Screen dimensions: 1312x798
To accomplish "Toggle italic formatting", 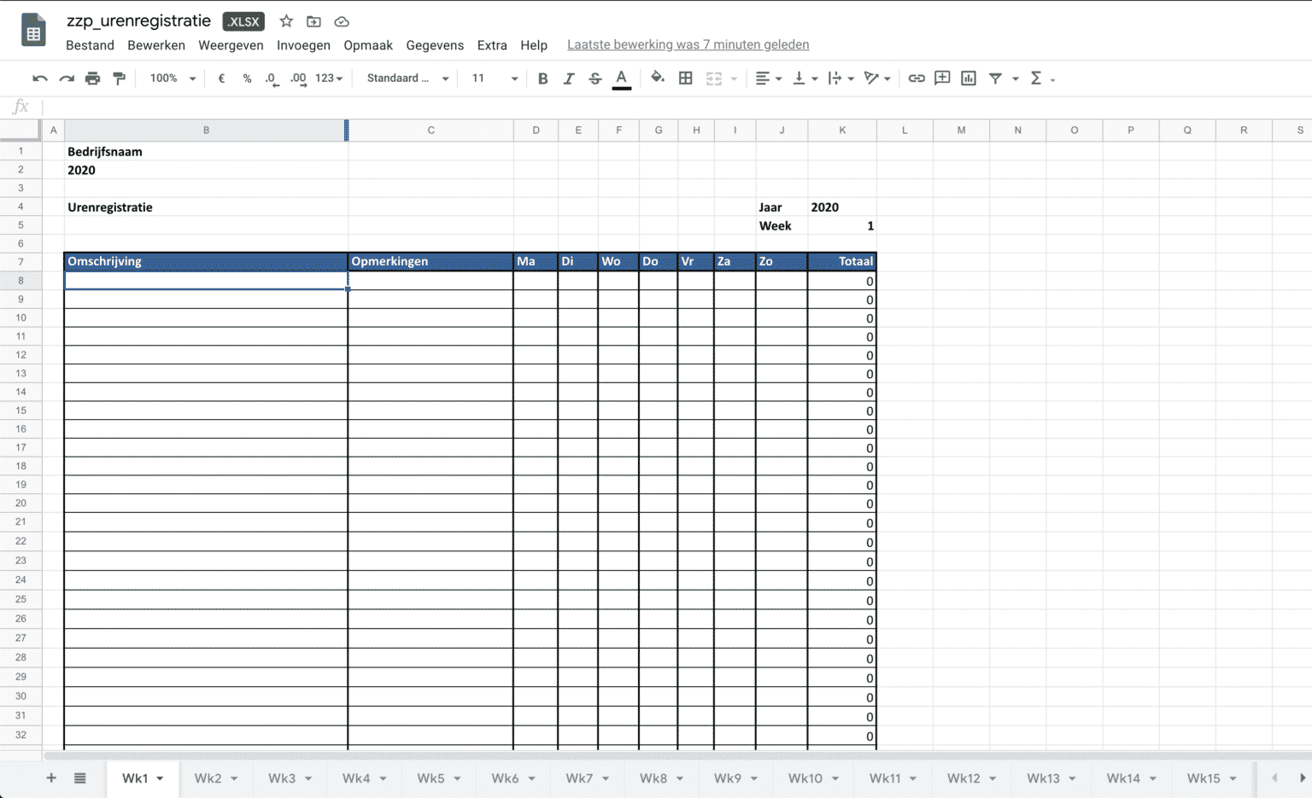I will [x=569, y=78].
